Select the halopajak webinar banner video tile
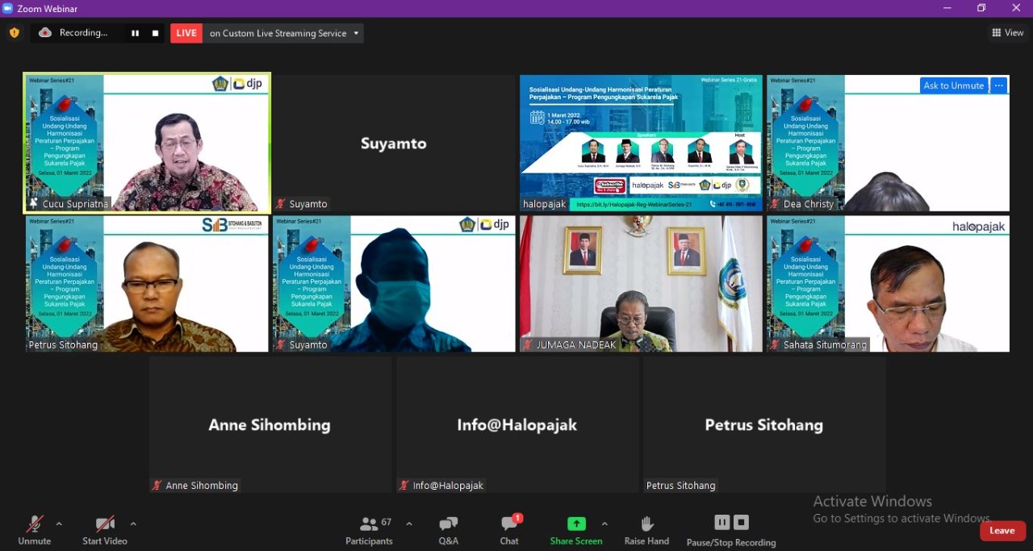This screenshot has width=1033, height=551. [641, 143]
